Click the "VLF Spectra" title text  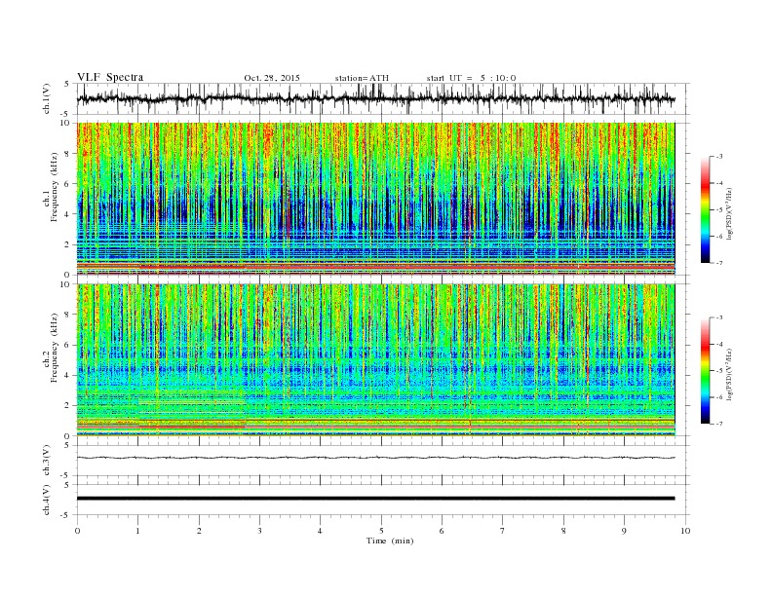coord(110,77)
